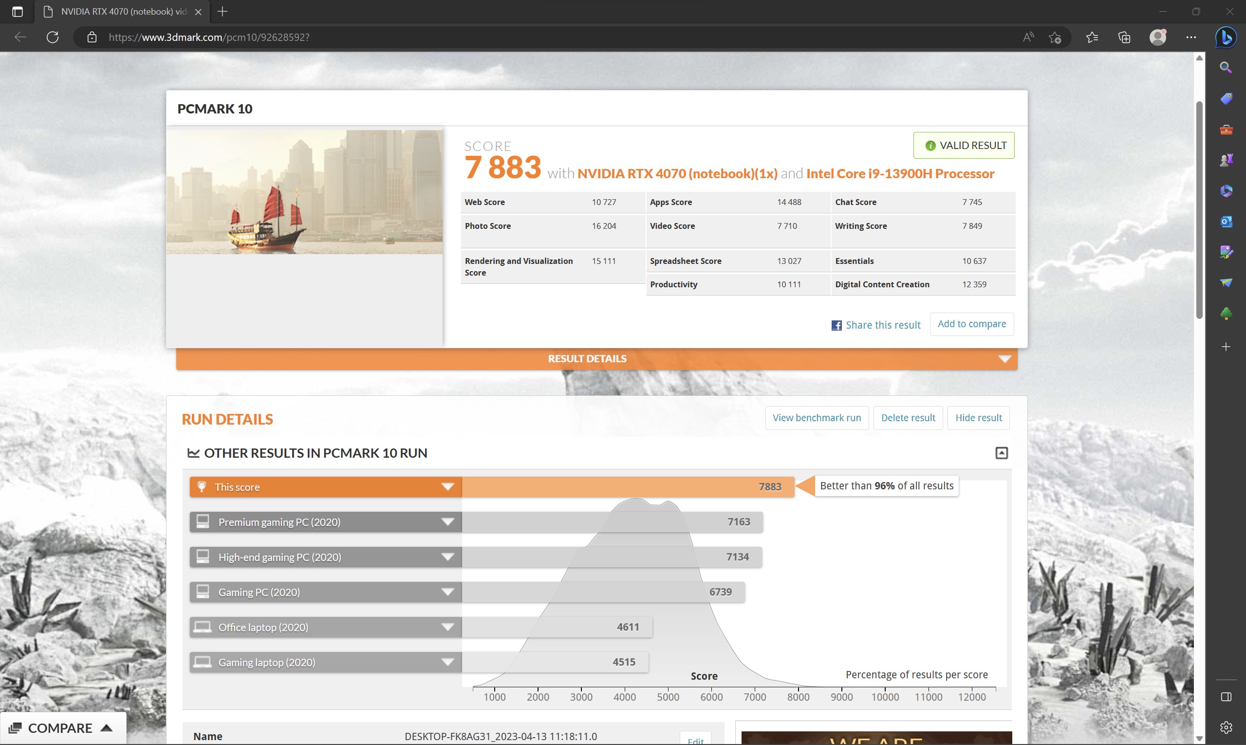Image resolution: width=1246 pixels, height=745 pixels.
Task: Click Add to compare button
Action: (x=971, y=324)
